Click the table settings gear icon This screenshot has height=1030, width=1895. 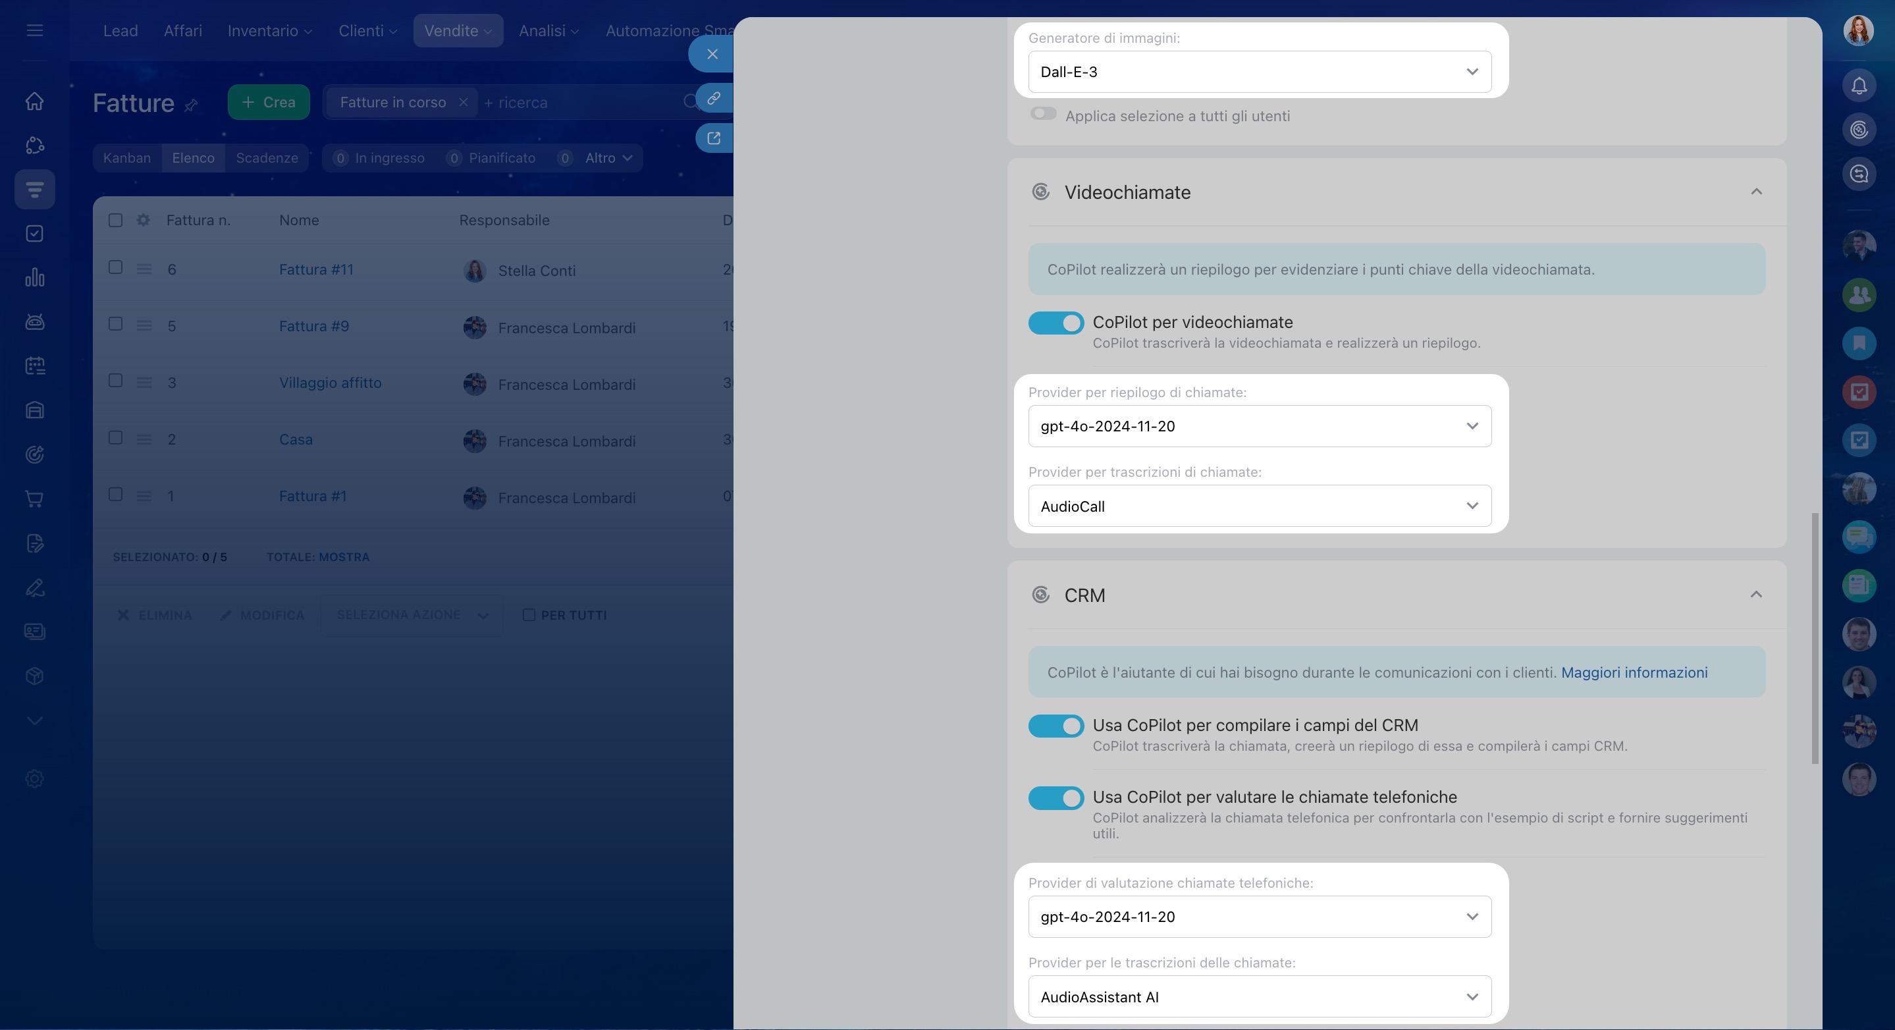(x=144, y=220)
